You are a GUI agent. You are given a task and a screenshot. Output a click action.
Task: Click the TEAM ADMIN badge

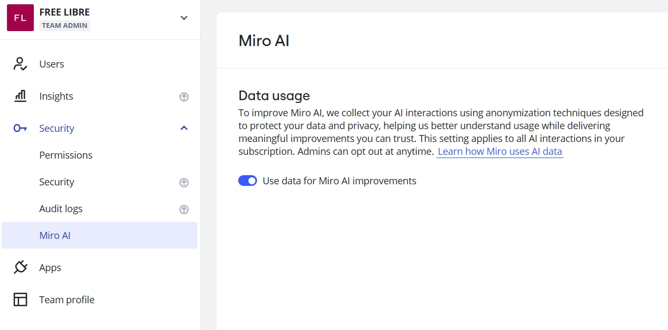(x=64, y=25)
